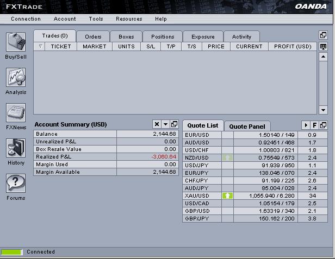Screen dimensions: 335x259
Task: Open the Resources menu
Action: (129, 19)
